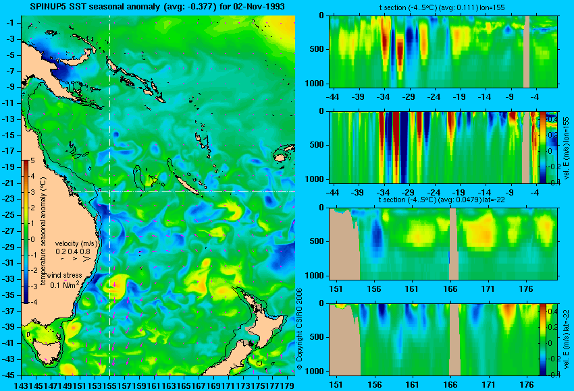This screenshot has height=391, width=574.
Task: Click the white crosshair intersection on map
Action: tap(110, 191)
